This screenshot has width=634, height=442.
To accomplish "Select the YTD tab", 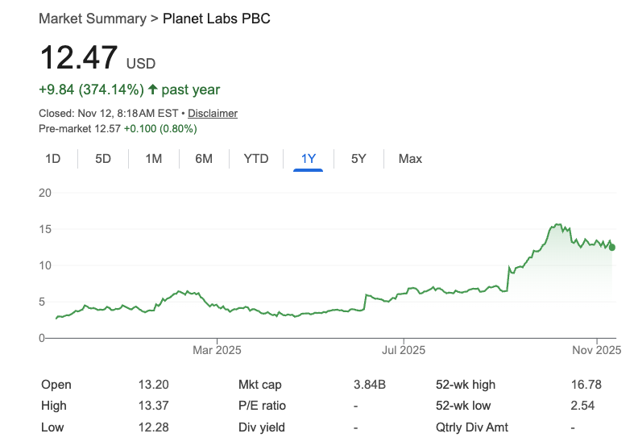I will (256, 159).
